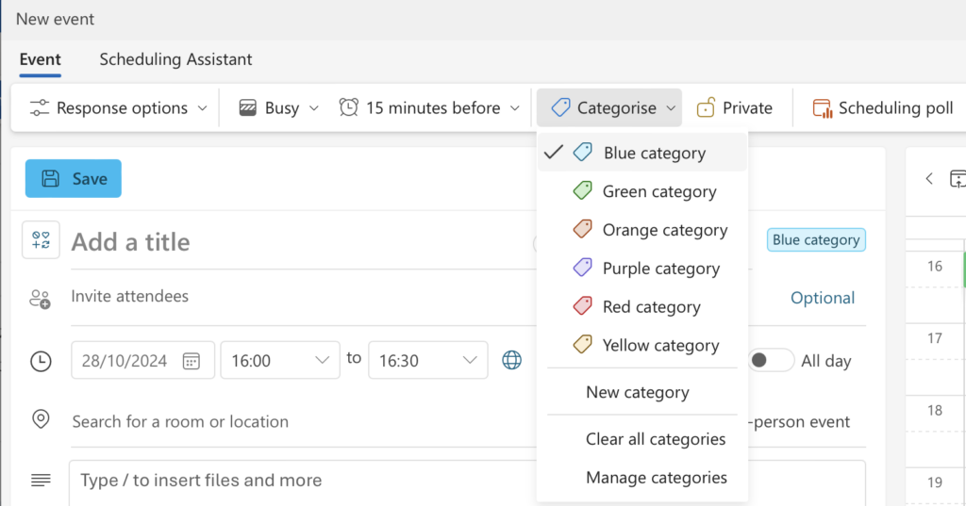
Task: Select Yellow category from the menu
Action: (x=641, y=345)
